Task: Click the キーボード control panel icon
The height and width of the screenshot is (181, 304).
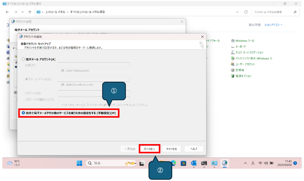Action: pyautogui.click(x=233, y=46)
